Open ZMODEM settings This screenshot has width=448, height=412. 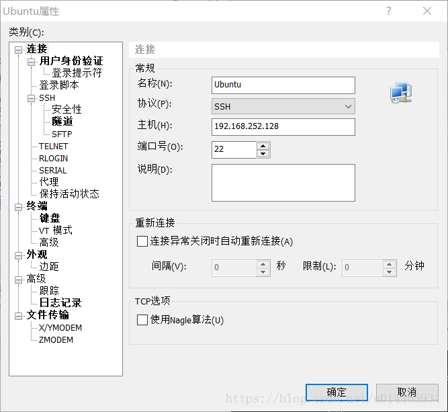pyautogui.click(x=56, y=340)
